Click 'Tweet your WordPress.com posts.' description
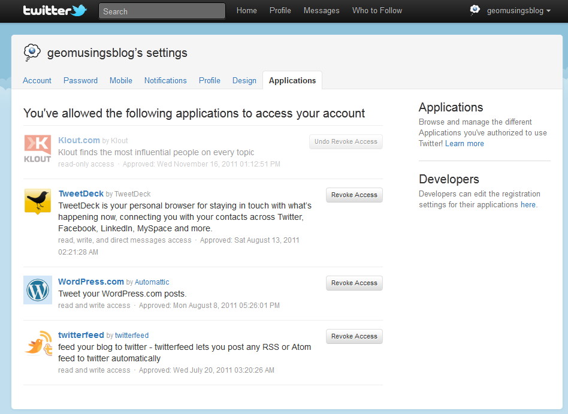Viewport: 568px width, 414px height. [x=122, y=294]
